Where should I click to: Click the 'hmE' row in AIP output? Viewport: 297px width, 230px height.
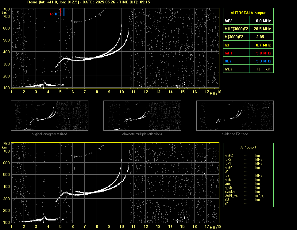[x=243, y=180]
